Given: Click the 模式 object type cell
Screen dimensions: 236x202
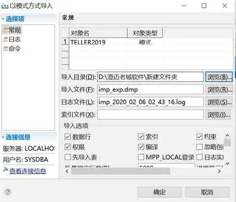Looking at the screenshot, I should [x=145, y=42].
